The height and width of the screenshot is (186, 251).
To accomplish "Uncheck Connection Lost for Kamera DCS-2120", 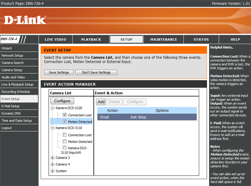I will (65, 115).
